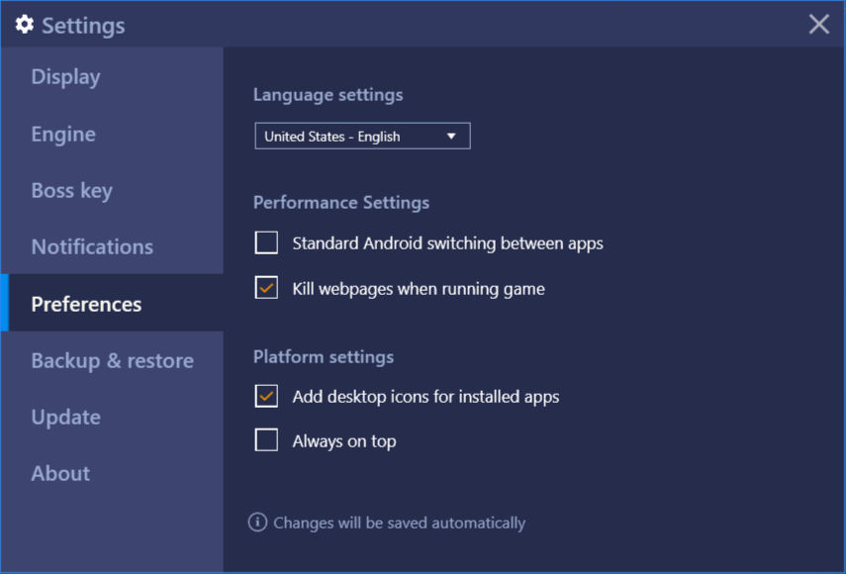Click the Always on top label

pos(344,441)
